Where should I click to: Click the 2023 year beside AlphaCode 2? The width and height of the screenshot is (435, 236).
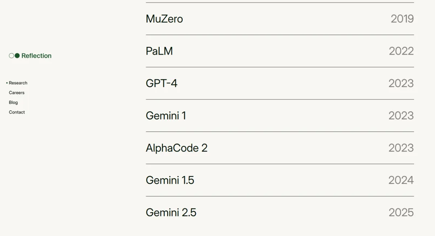pos(401,148)
